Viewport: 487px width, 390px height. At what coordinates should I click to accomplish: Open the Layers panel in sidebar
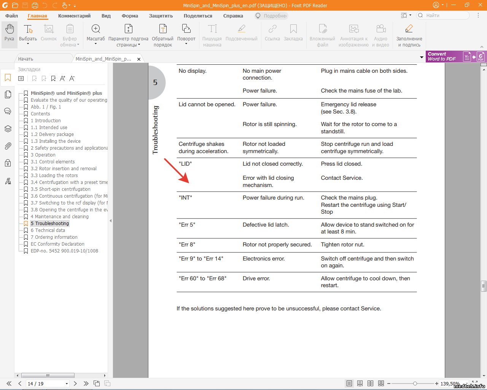[x=8, y=129]
